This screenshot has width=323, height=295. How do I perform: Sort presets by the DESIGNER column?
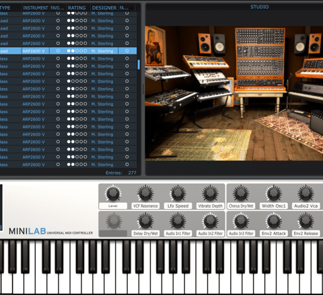coord(104,8)
